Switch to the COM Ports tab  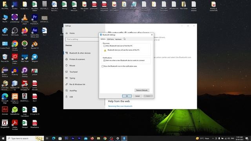pos(110,39)
